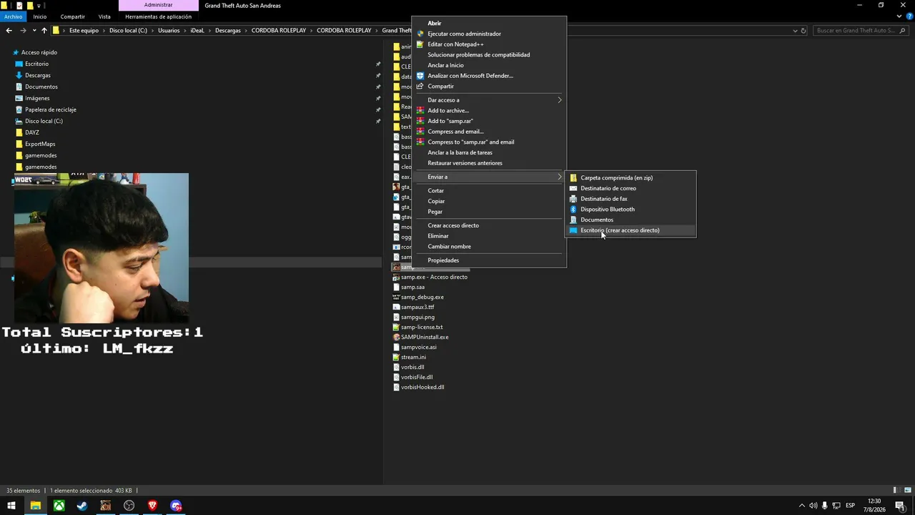
Task: Click the fax icon for Destinatario de fax
Action: tap(573, 199)
